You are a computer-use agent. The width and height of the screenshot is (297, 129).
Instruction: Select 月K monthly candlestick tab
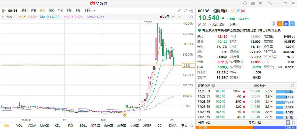[x=60, y=10]
